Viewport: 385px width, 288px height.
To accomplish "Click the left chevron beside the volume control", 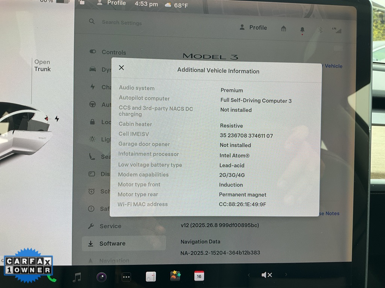I will point(250,274).
